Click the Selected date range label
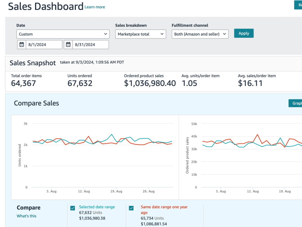302x227 pixels. 97,207
